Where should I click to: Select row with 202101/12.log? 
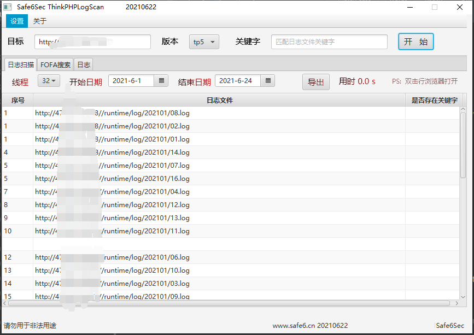click(231, 205)
